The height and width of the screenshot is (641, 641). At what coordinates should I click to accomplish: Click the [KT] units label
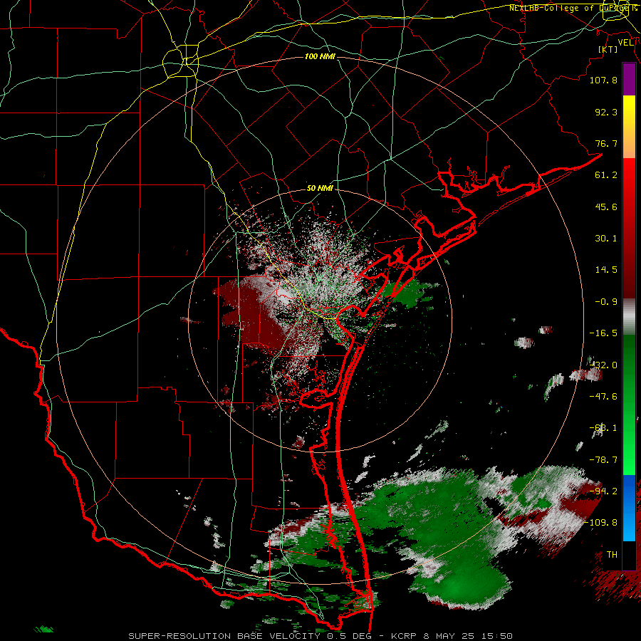point(608,49)
